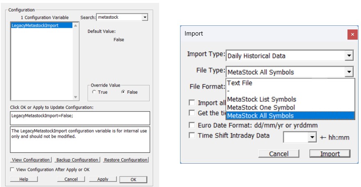
Task: Click the metastock search input field
Action: pos(119,17)
